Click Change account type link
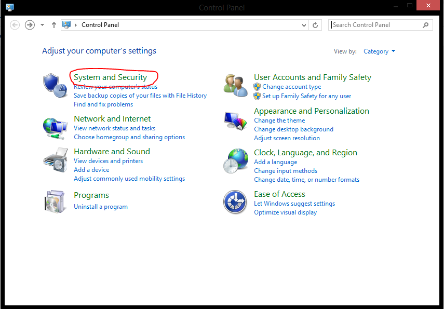Screen dimensions: 444x309 pos(292,87)
